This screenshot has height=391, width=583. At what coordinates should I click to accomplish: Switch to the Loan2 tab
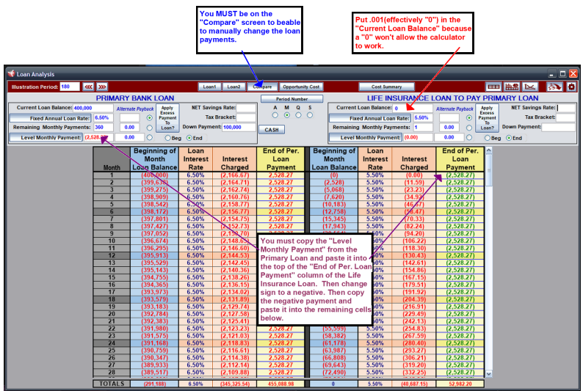pyautogui.click(x=234, y=87)
